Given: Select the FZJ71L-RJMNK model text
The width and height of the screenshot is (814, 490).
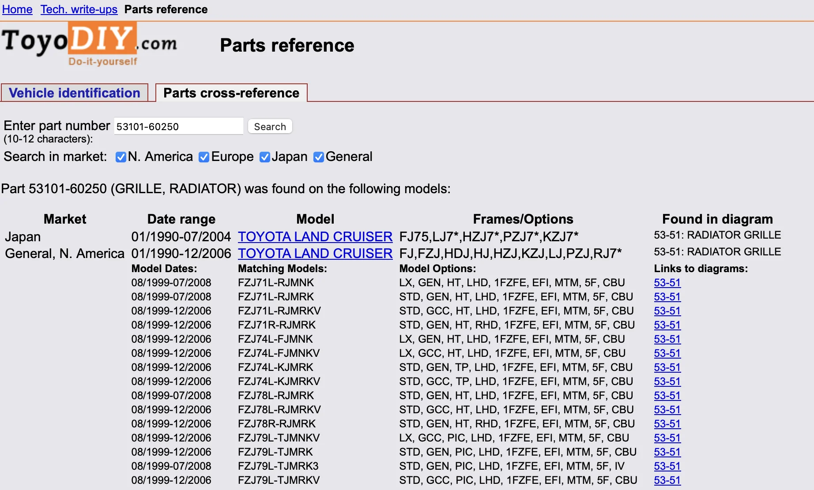Looking at the screenshot, I should tap(276, 283).
